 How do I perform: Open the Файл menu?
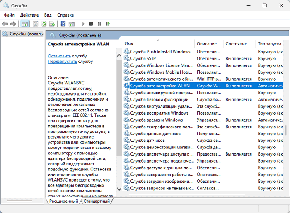[x=9, y=15]
